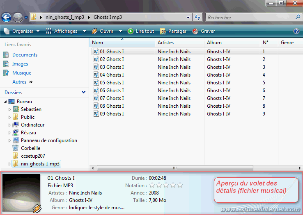Screen dimensions: 303x215
Task: Select Bureau in the folder tree
Action: click(24, 102)
